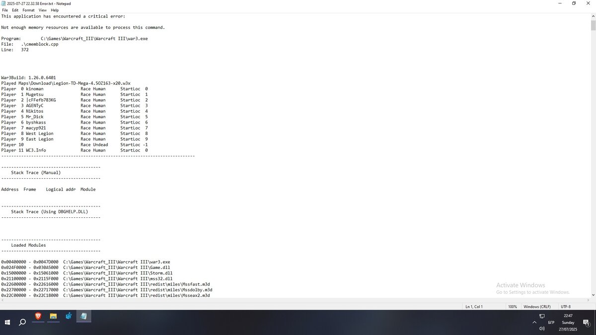Place cursor on the war3.exe Program line

[x=94, y=38]
